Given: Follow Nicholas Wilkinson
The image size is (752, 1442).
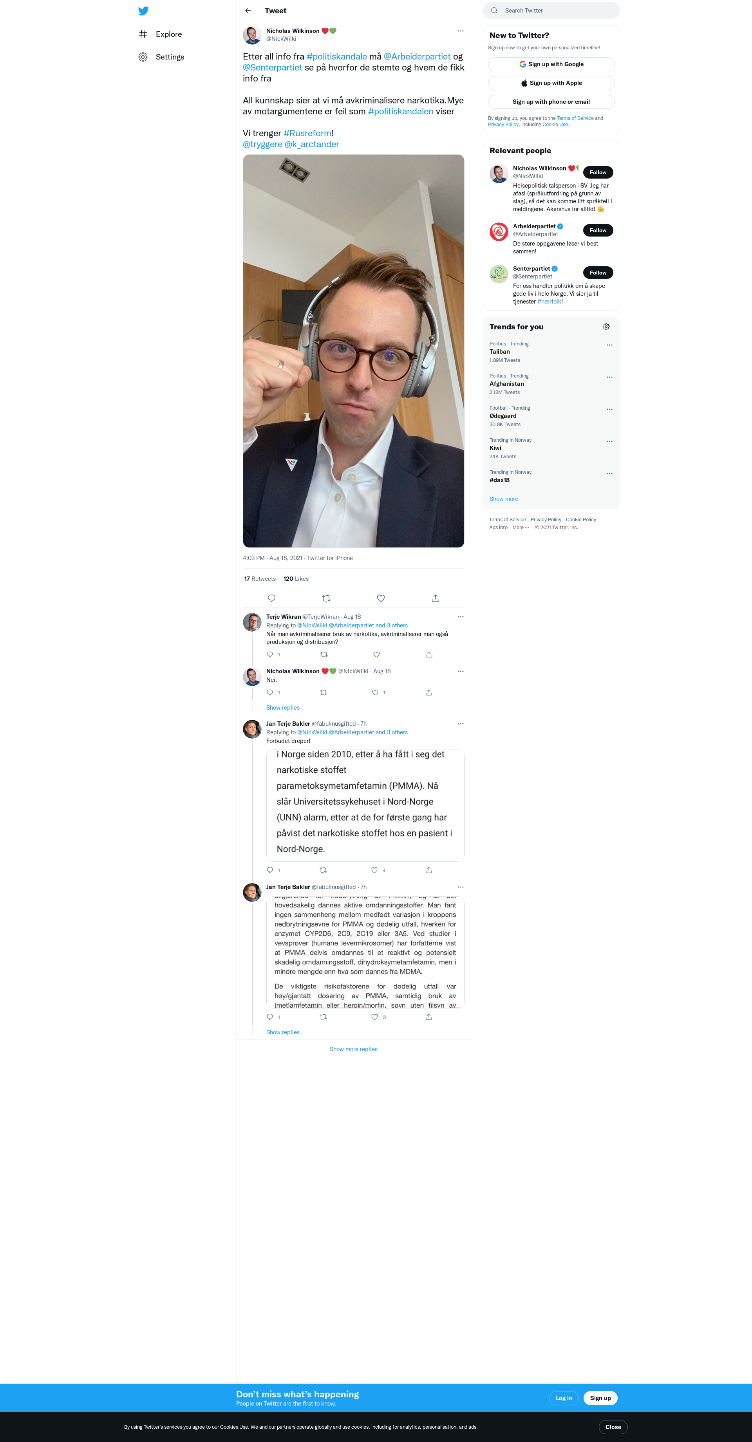Looking at the screenshot, I should (x=598, y=172).
